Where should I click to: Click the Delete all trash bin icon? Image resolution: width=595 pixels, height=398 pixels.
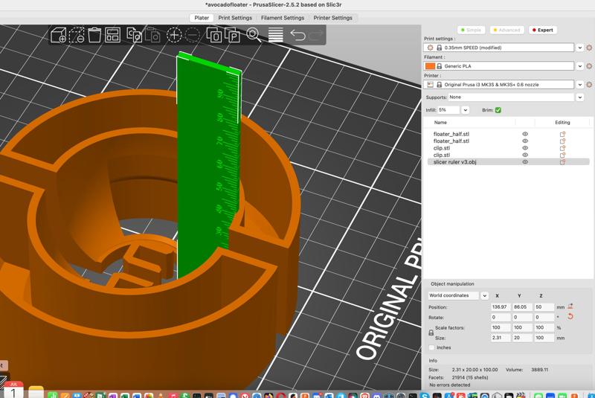coord(94,35)
